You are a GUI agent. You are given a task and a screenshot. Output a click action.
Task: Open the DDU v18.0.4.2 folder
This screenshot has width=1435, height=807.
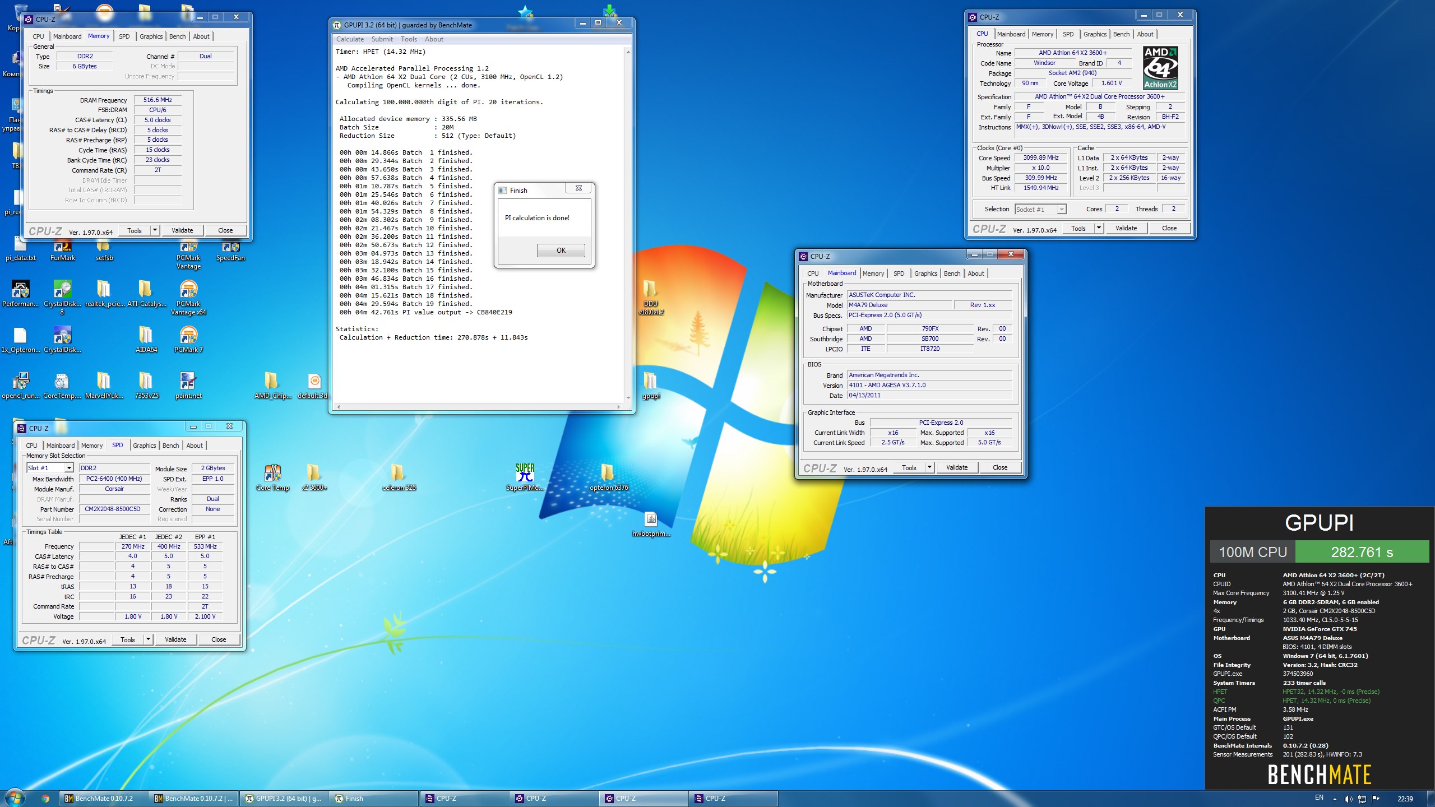click(x=651, y=298)
